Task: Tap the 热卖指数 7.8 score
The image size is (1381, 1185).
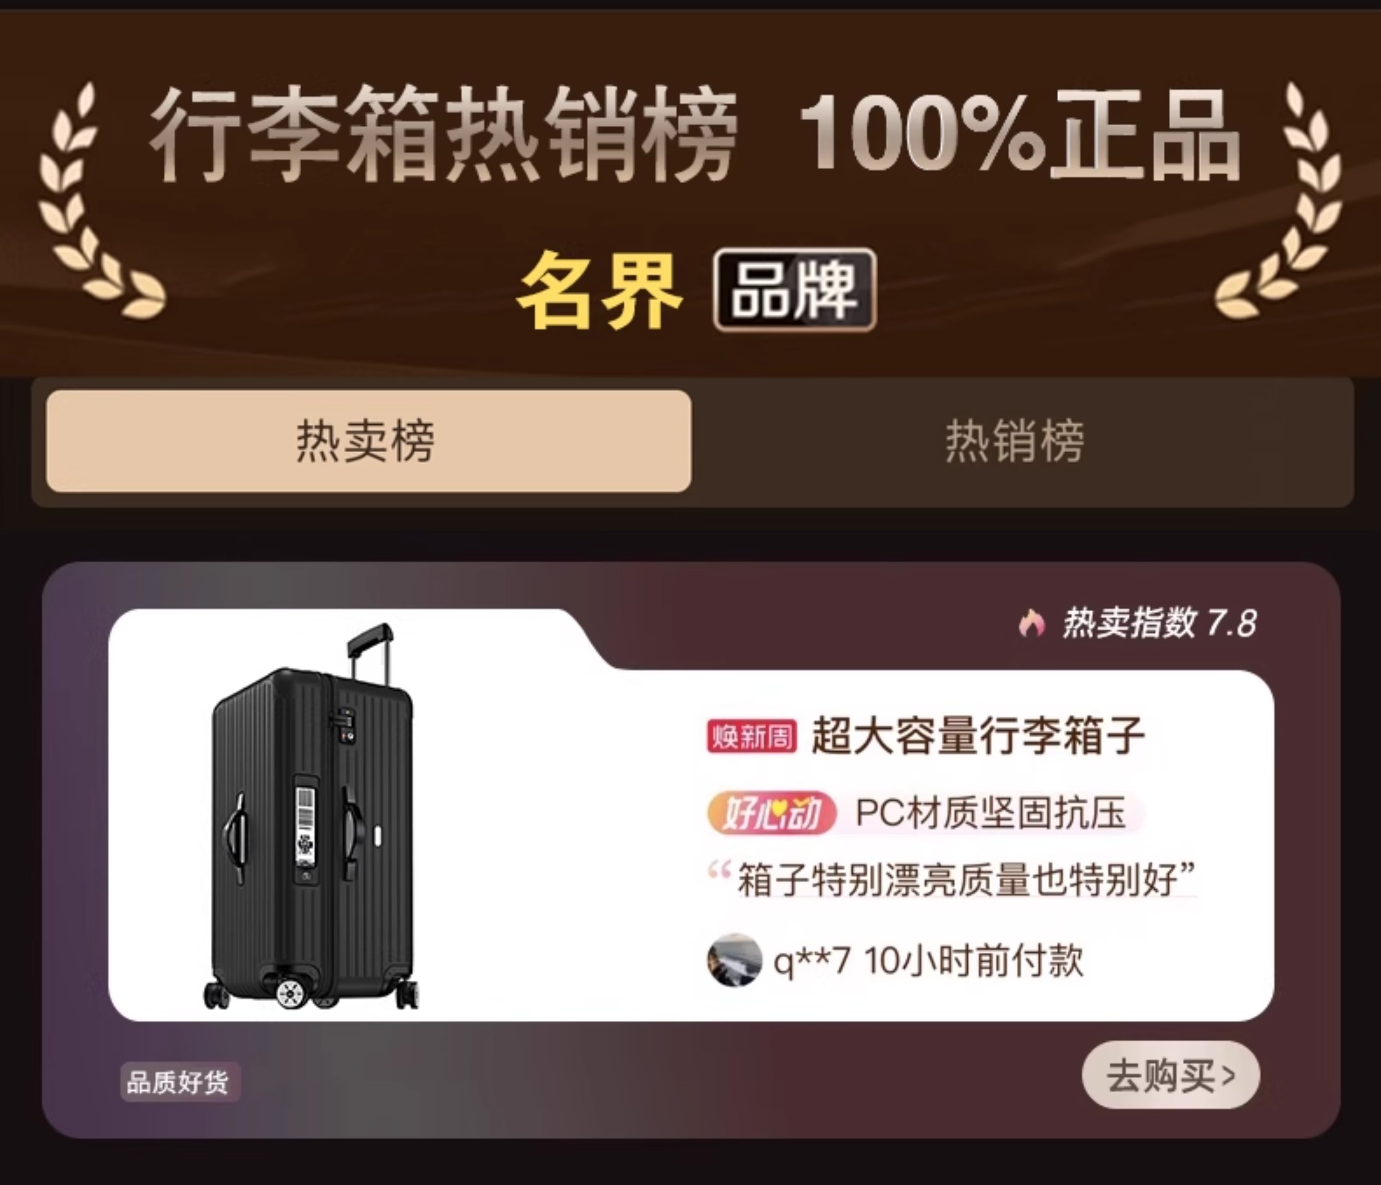Action: click(1159, 624)
